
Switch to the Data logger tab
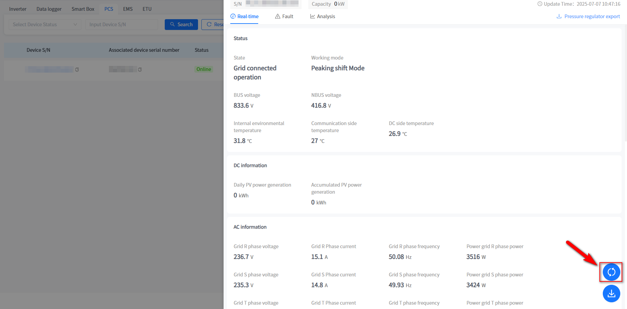click(x=49, y=9)
